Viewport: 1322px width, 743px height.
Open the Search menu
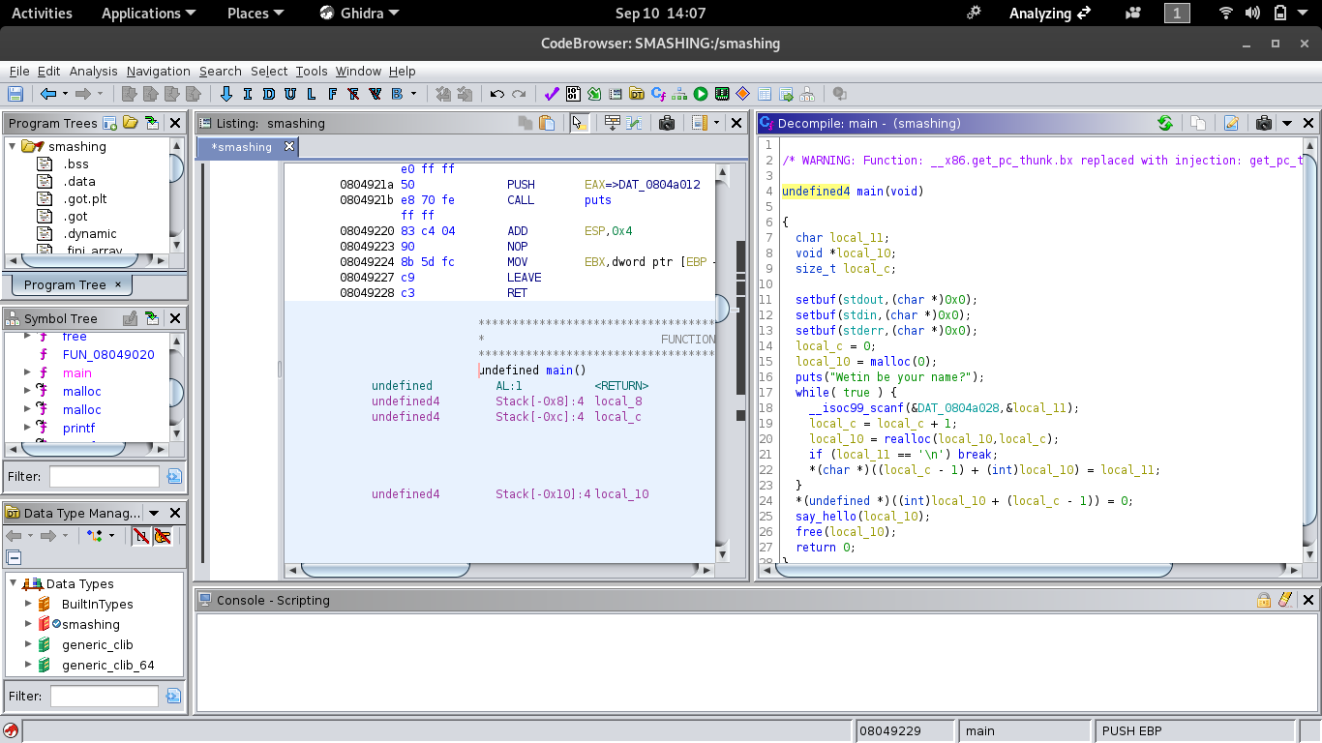click(x=221, y=71)
